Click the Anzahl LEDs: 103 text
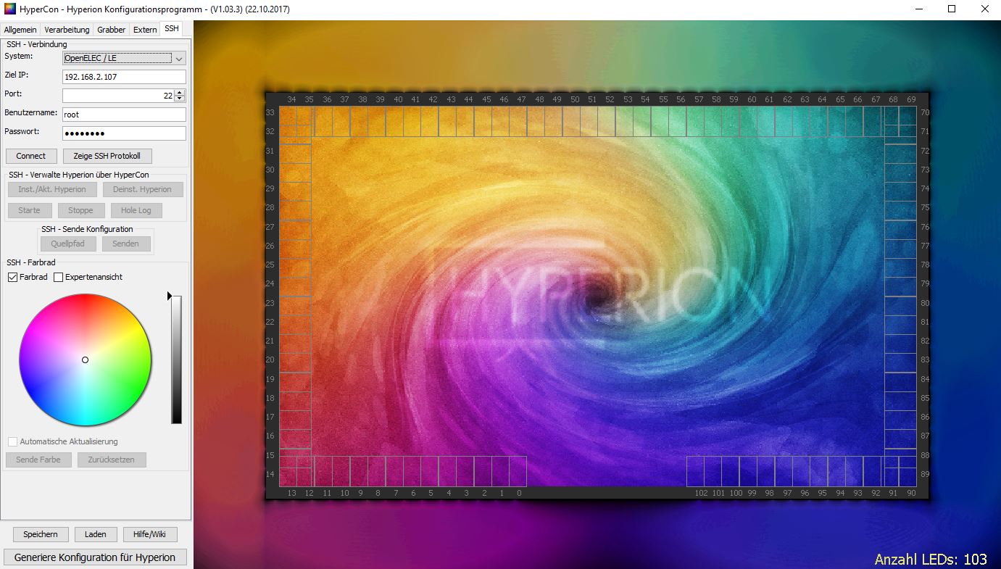This screenshot has height=569, width=1001. click(931, 559)
